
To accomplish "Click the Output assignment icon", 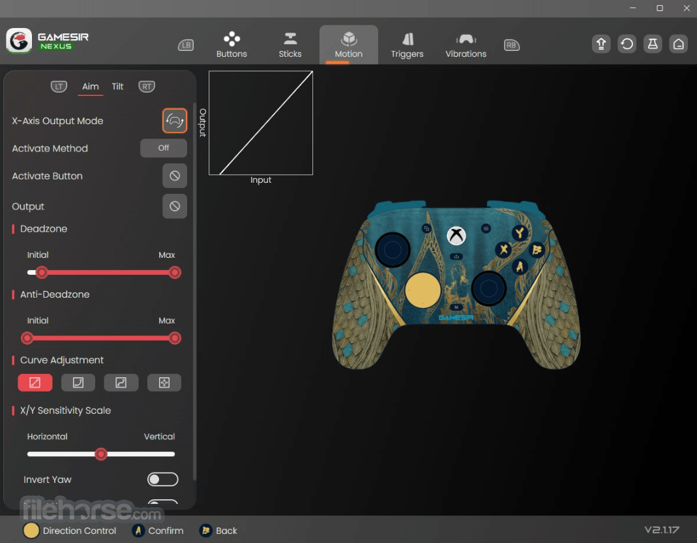I will tap(175, 206).
